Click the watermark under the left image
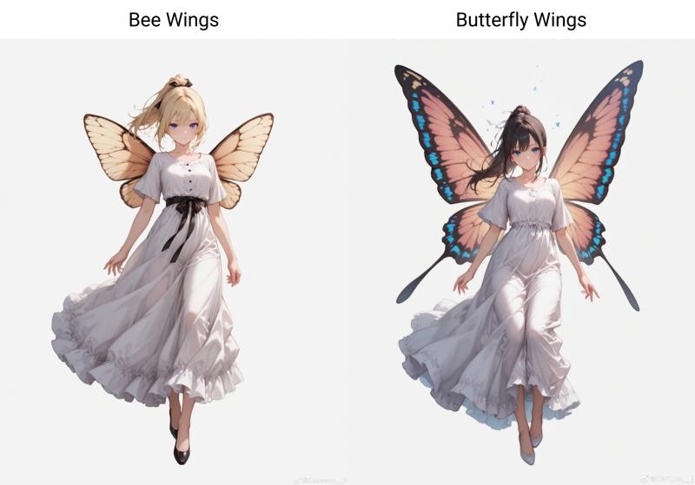Viewport: 695px width, 485px height. [x=321, y=480]
